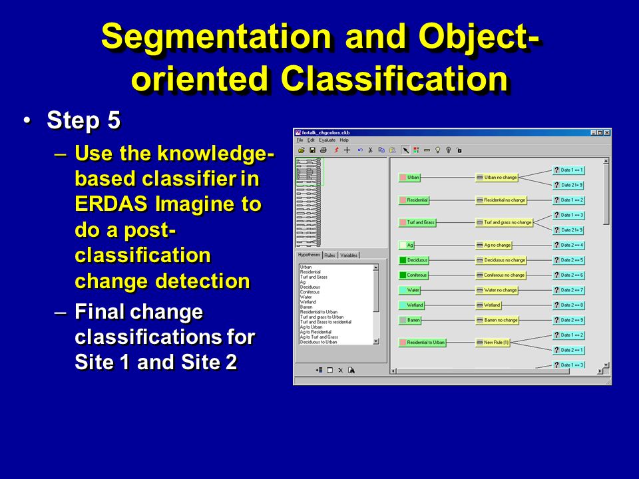
Task: Click the X delete icon below list
Action: [x=340, y=371]
